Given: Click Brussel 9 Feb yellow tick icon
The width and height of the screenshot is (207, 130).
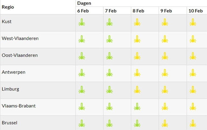Looking at the screenshot, I should (165, 123).
